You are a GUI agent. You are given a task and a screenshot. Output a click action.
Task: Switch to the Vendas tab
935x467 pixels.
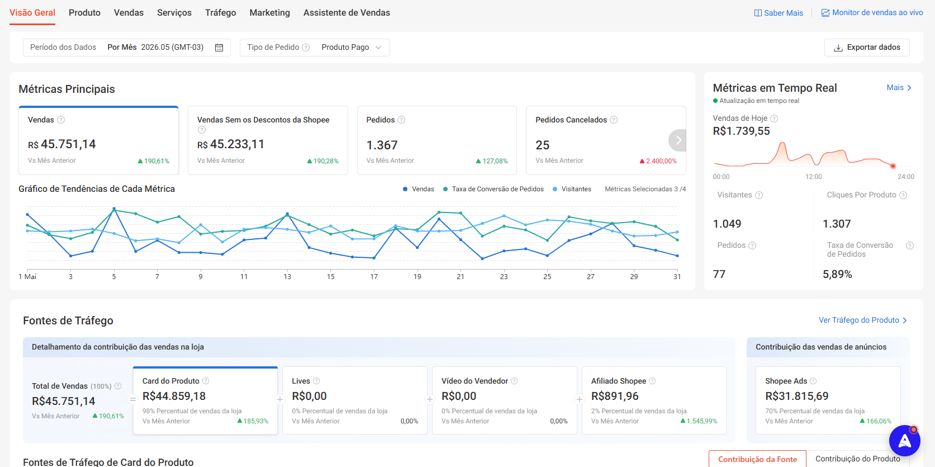click(129, 12)
